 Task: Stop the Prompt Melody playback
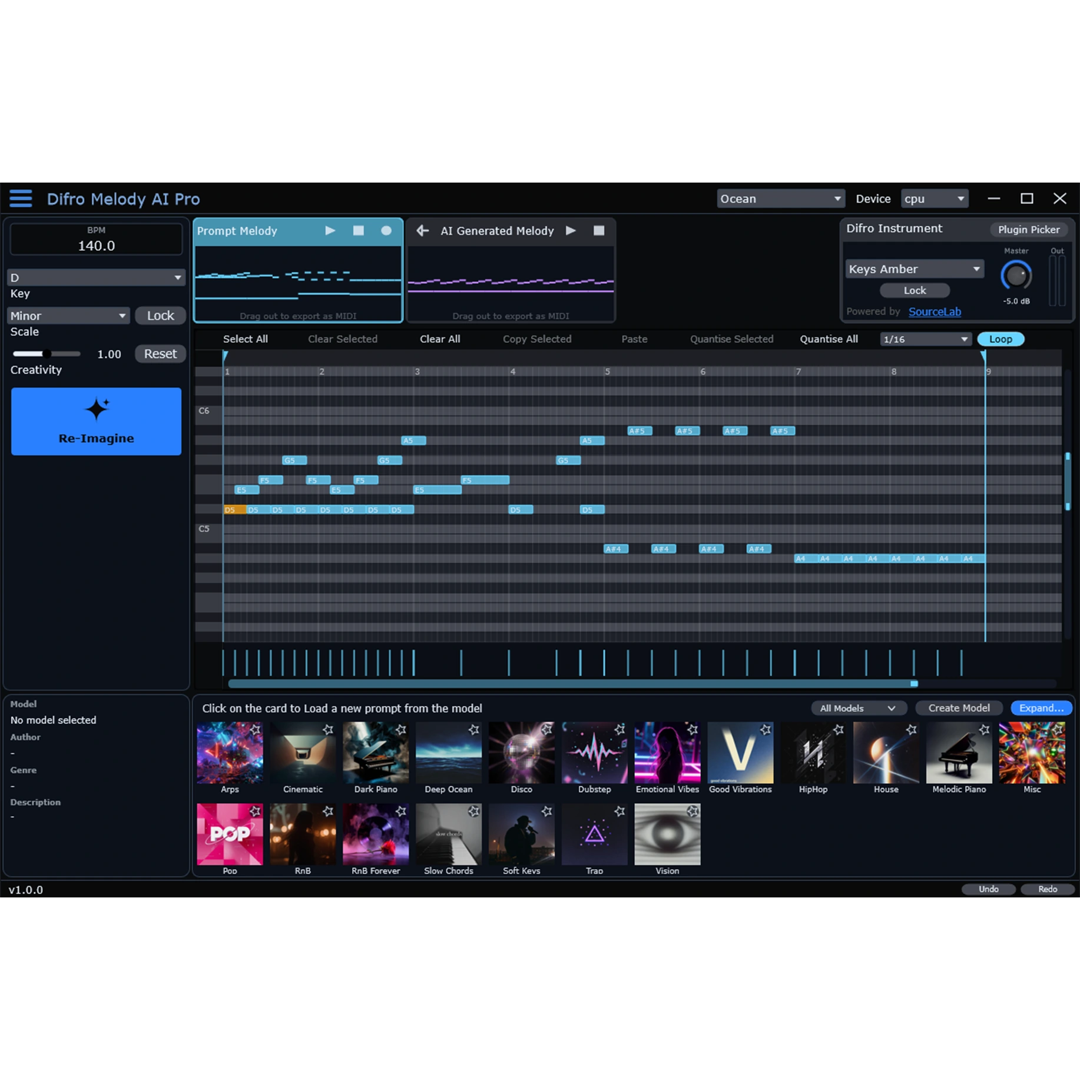pyautogui.click(x=358, y=231)
